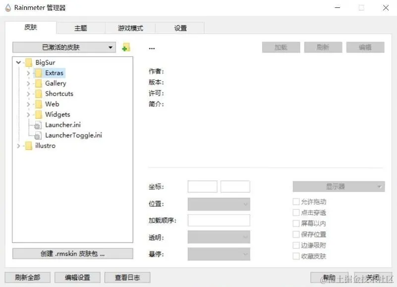Viewport: 397px width, 287px height.
Task: Click the 加载 button
Action: point(281,48)
